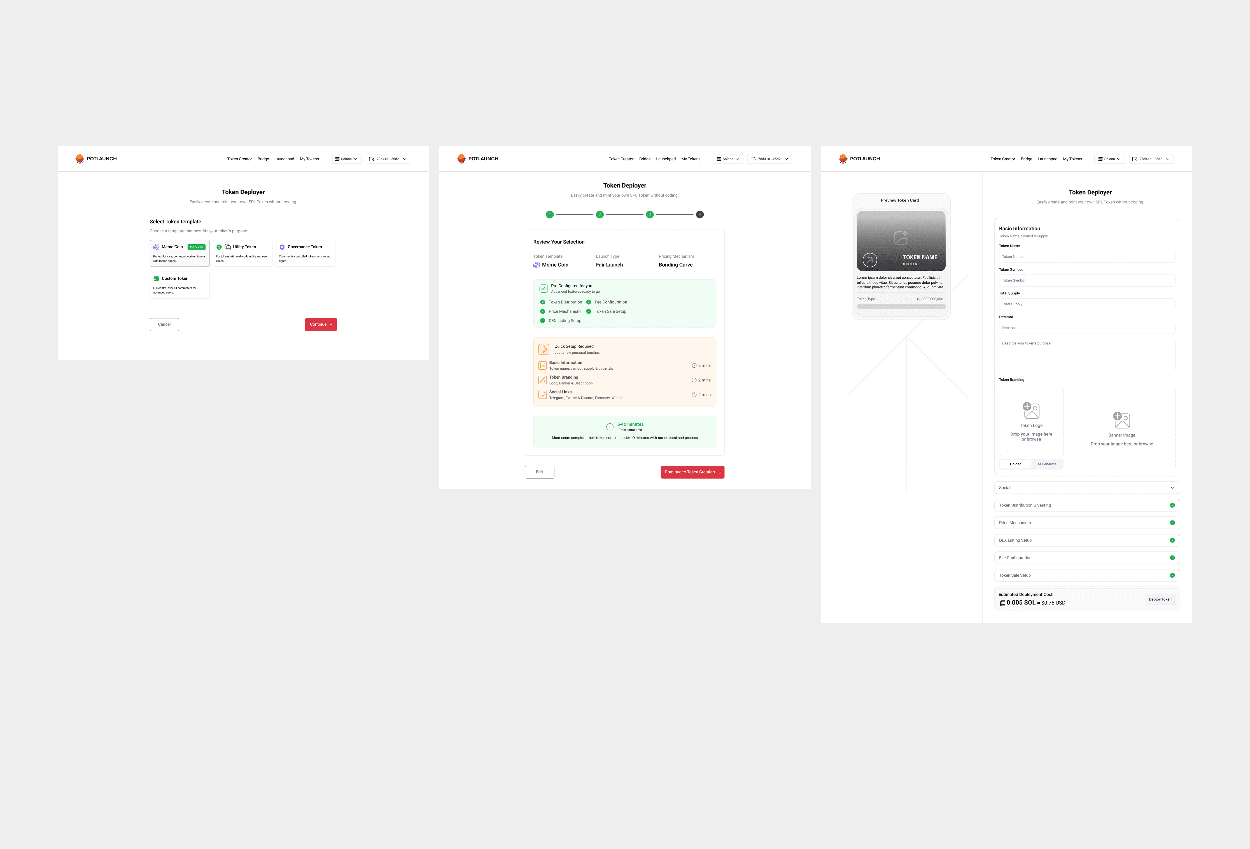Viewport: 1250px width, 849px height.
Task: Click the POTLAUNCH logo icon
Action: pos(80,158)
